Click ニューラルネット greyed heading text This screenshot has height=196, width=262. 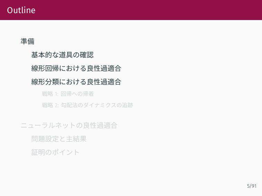point(48,125)
